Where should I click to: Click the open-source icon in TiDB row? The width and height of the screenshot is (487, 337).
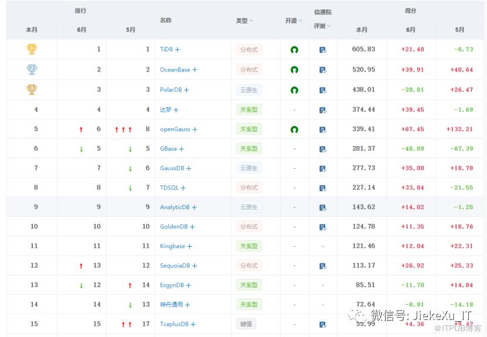[294, 50]
